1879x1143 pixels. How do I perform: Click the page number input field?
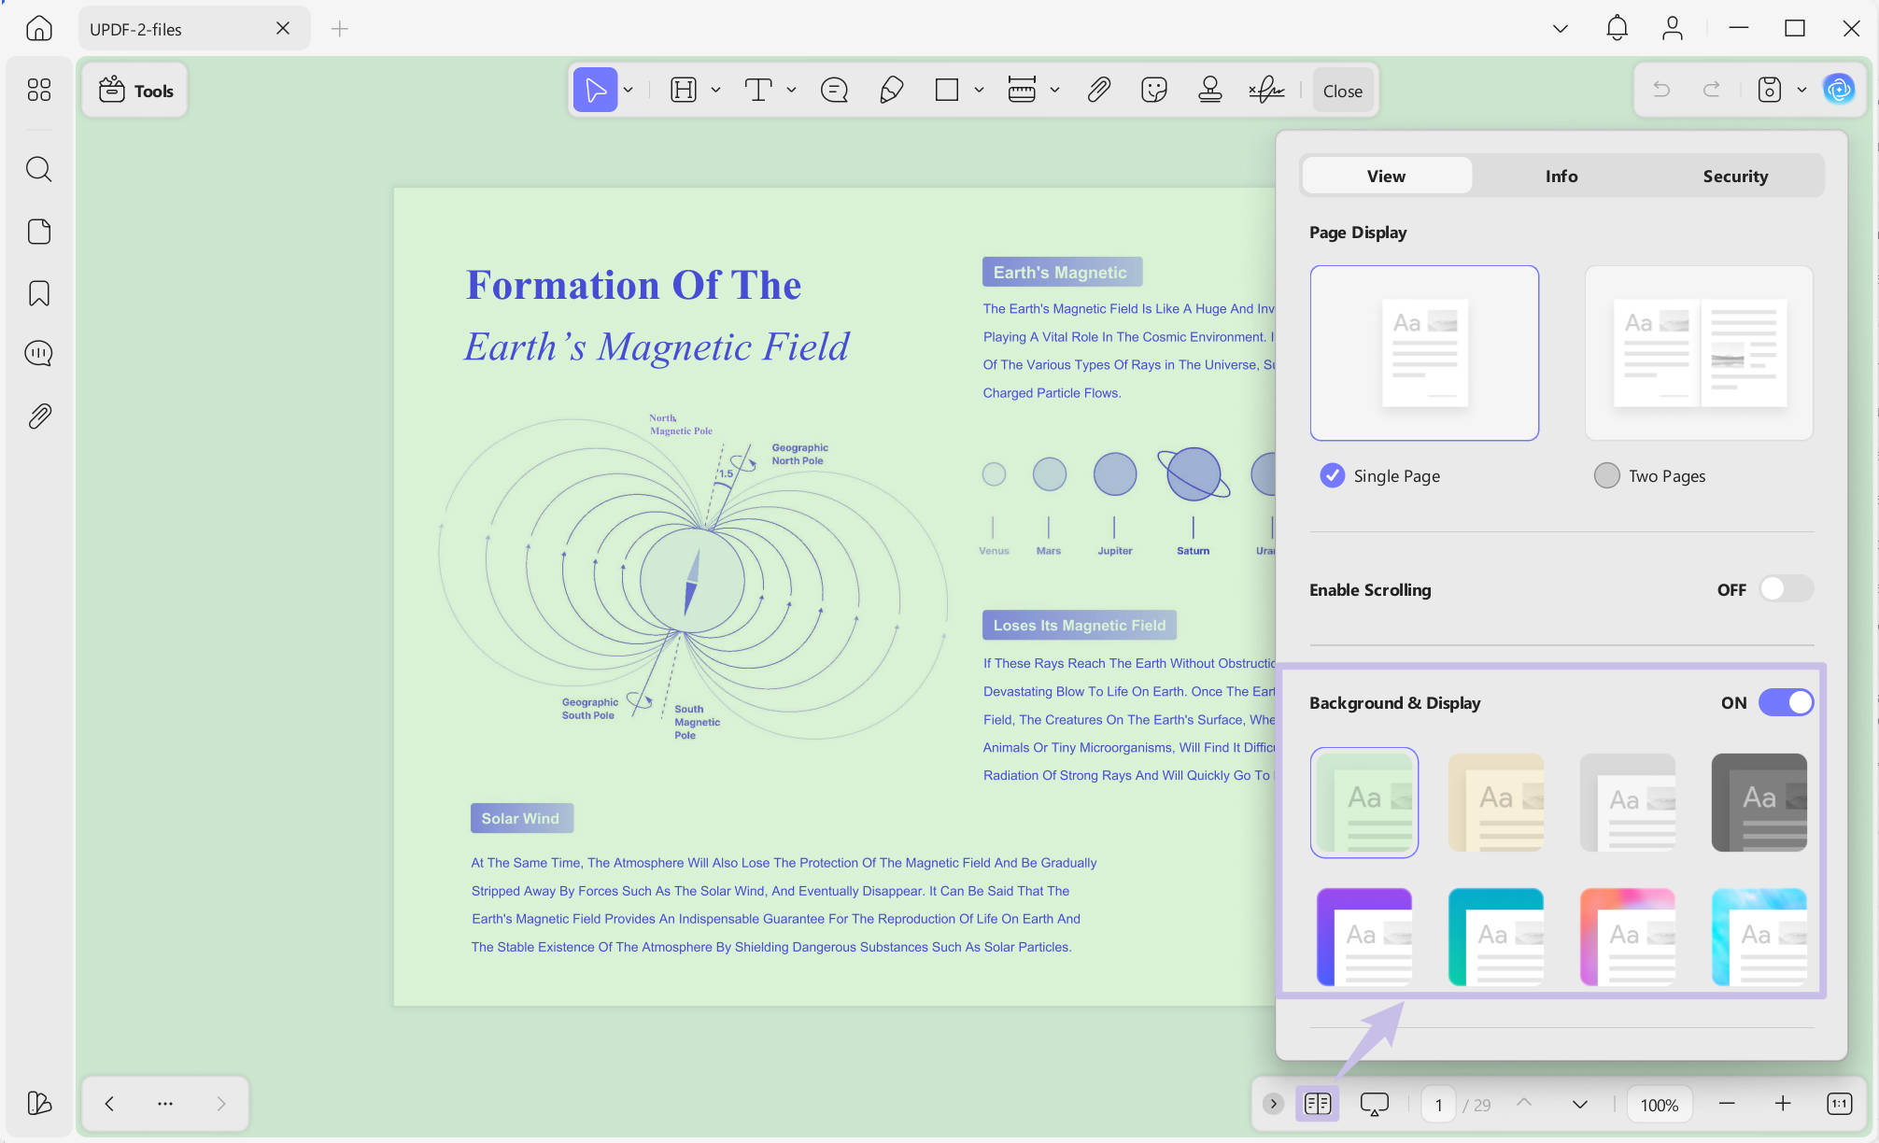click(x=1438, y=1105)
